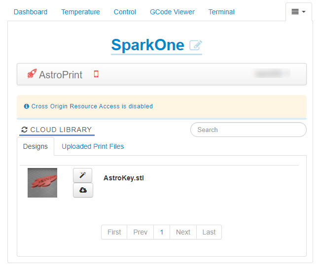Refresh the Cloud Library with sync icon
320x269 pixels.
[x=25, y=130]
